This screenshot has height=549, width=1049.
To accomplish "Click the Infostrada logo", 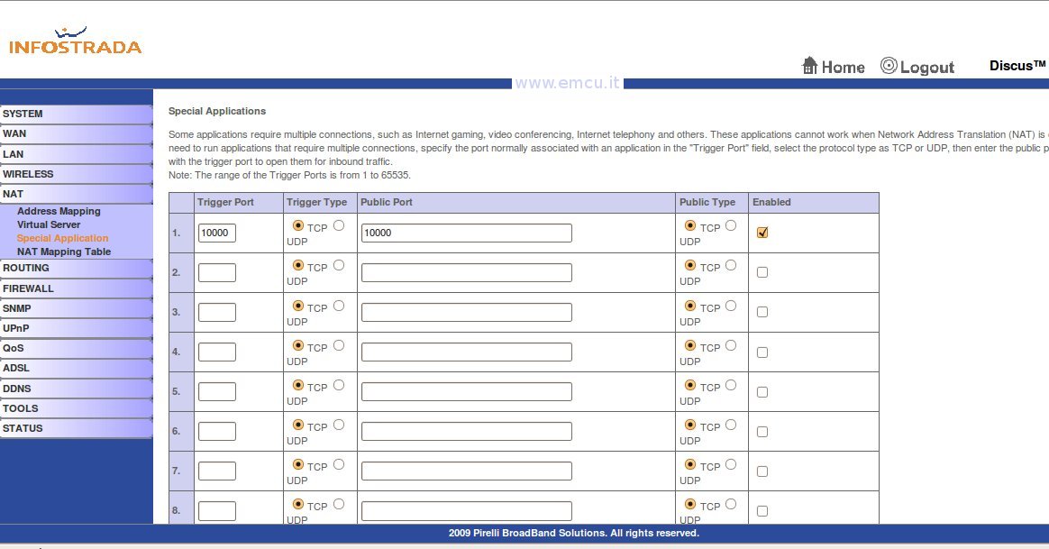I will tap(75, 41).
